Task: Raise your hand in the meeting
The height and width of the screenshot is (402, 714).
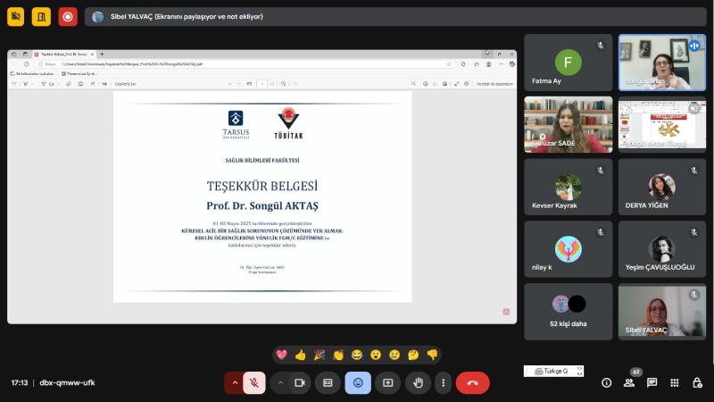Action: point(418,383)
